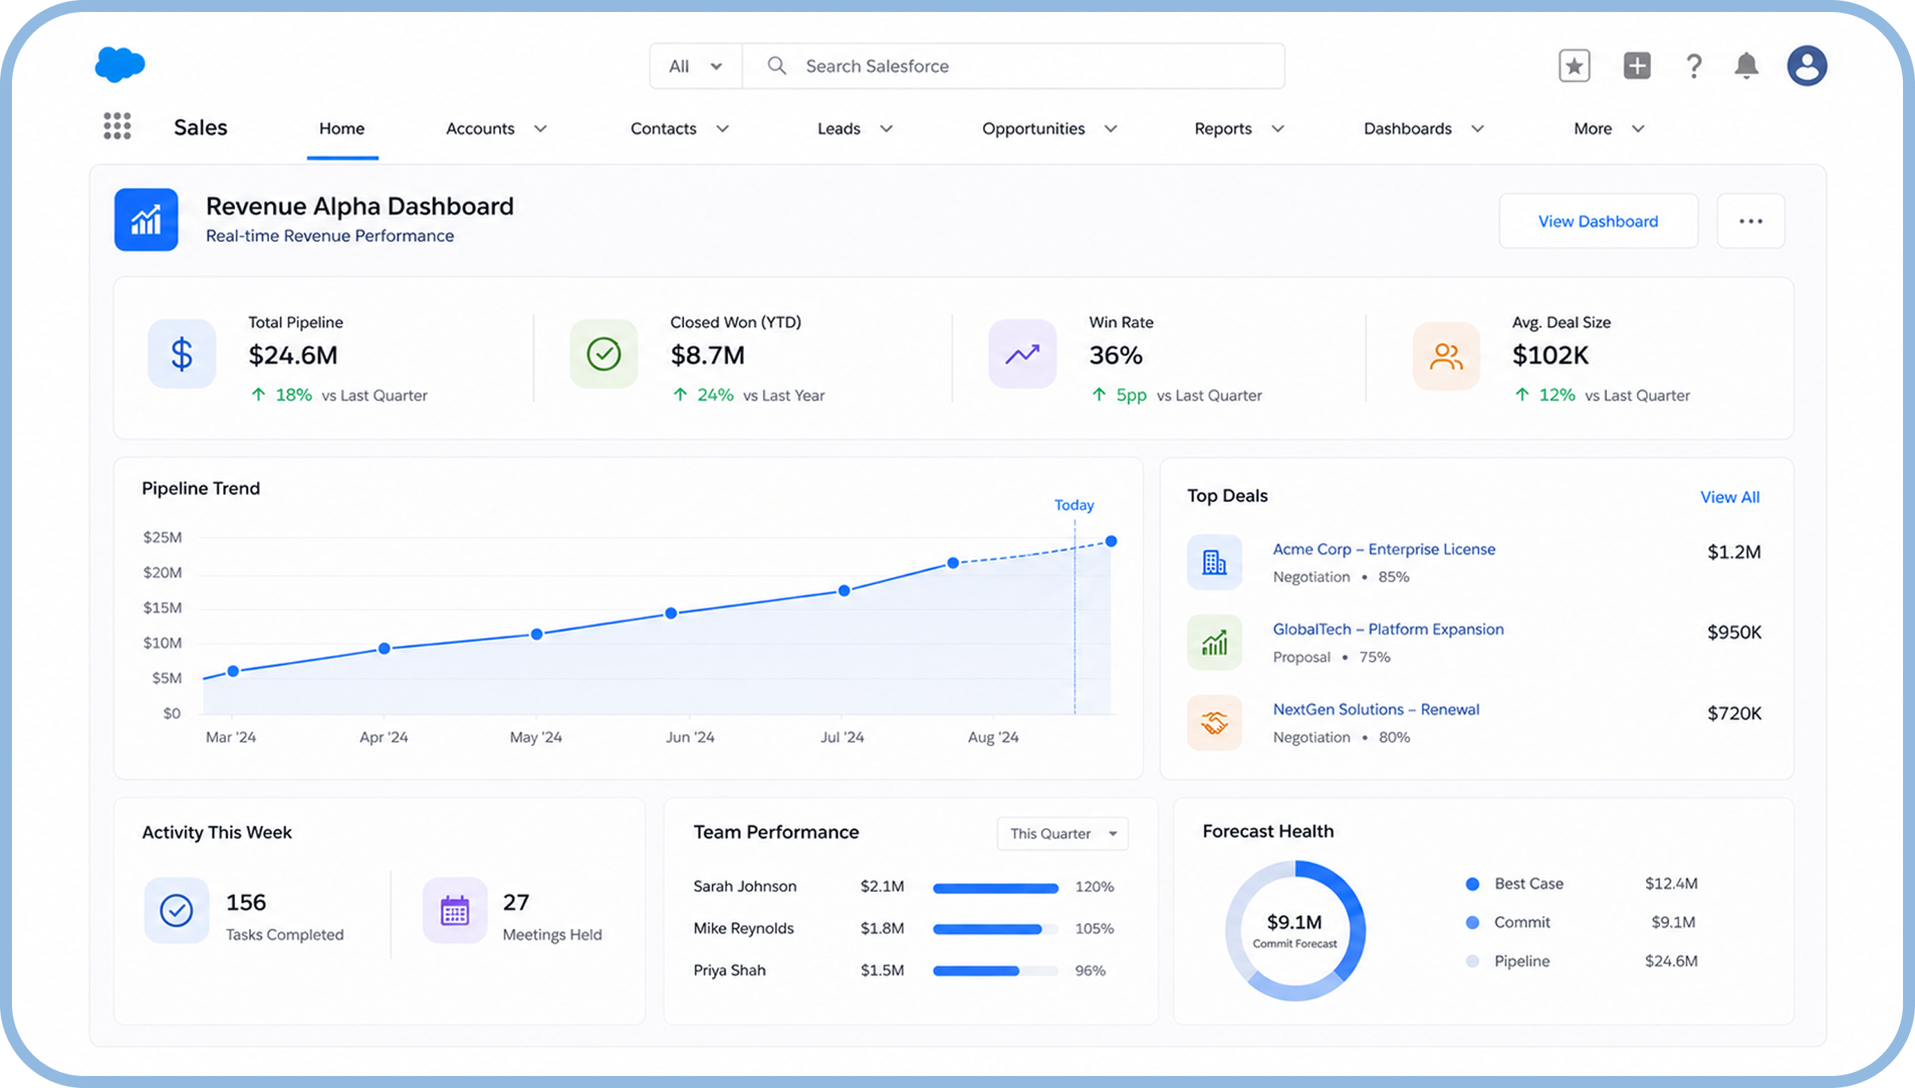Click the $24.6M Total Pipeline value

pos(293,355)
